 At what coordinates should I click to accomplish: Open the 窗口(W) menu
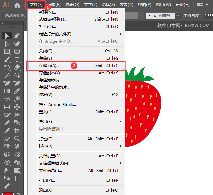163,5
